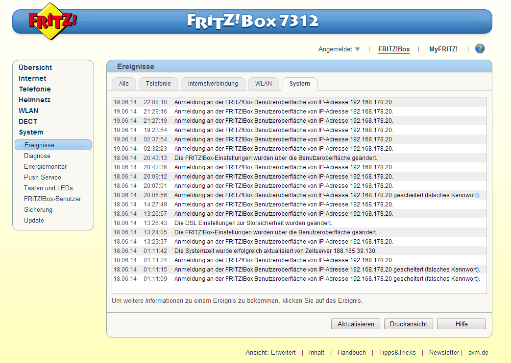Select the failed login event at 01:11:15
The width and height of the screenshot is (511, 363).
[x=299, y=270]
